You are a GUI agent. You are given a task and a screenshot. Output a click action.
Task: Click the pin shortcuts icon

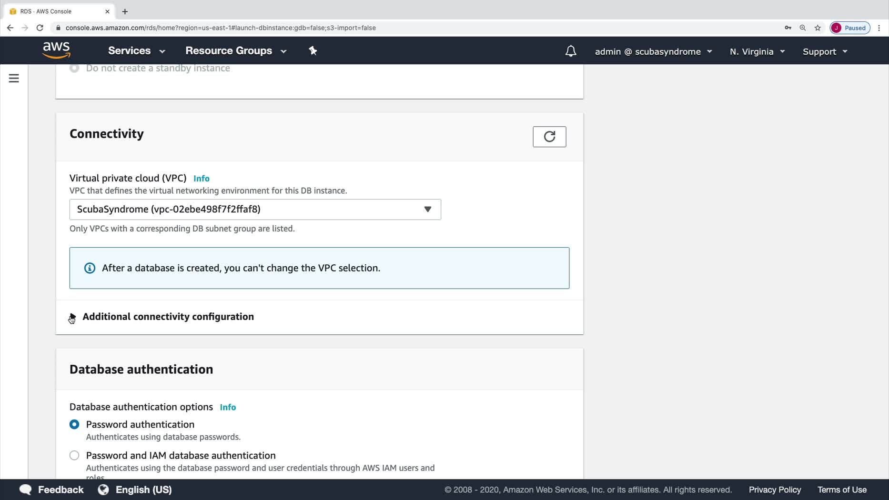[x=313, y=50]
